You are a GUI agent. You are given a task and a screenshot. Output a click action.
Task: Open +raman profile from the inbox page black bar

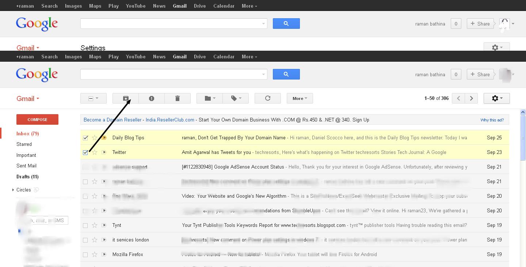tap(25, 57)
